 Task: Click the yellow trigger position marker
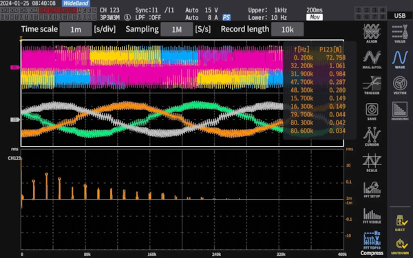(21, 39)
